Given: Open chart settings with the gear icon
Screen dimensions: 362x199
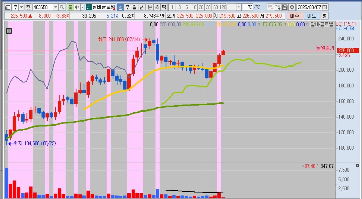Looking at the screenshot, I should point(292,7).
